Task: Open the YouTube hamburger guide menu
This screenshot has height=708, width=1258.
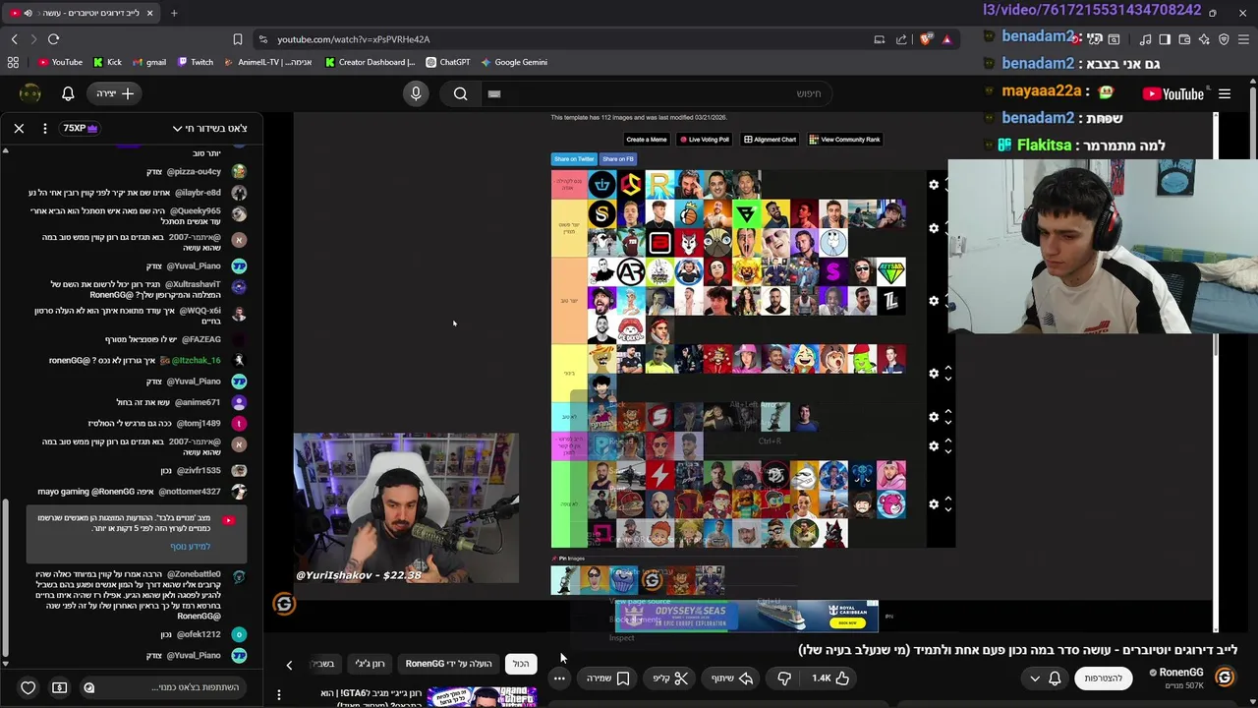Action: tap(1225, 94)
